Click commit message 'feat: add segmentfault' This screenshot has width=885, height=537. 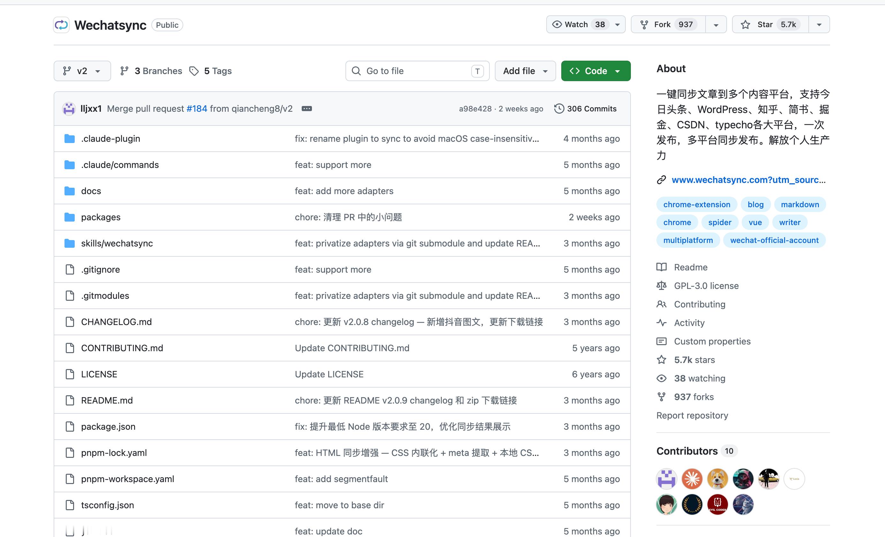[341, 479]
